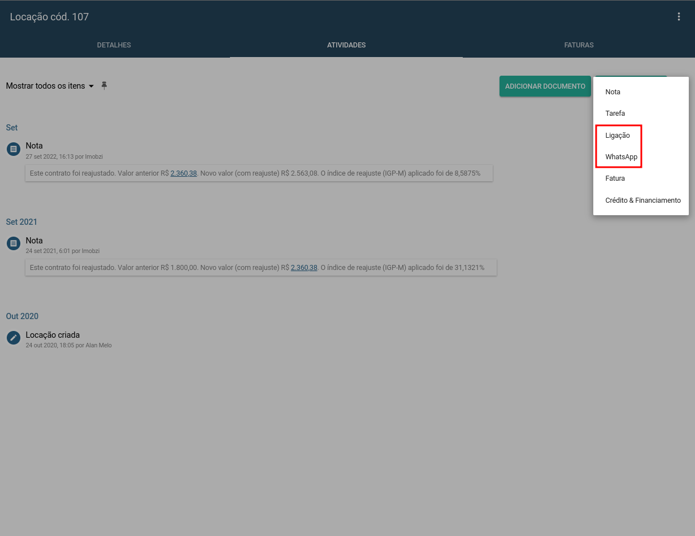
Task: Choose WhatsApp in the menu
Action: [641, 157]
